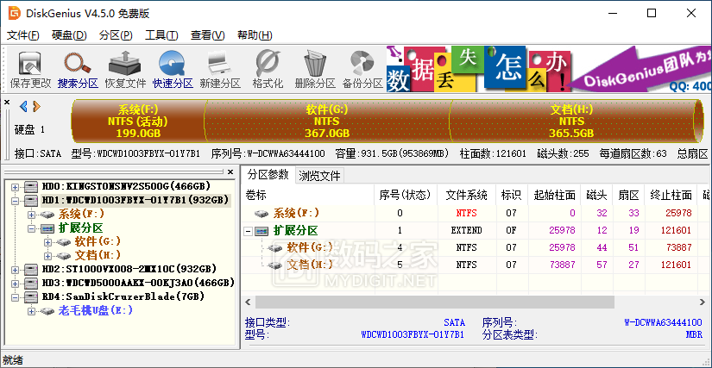The image size is (712, 368).
Task: Click the 软件(G:) partition icon in tree
Action: coord(64,242)
